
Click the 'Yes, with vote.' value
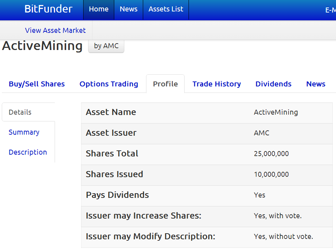coord(278,216)
